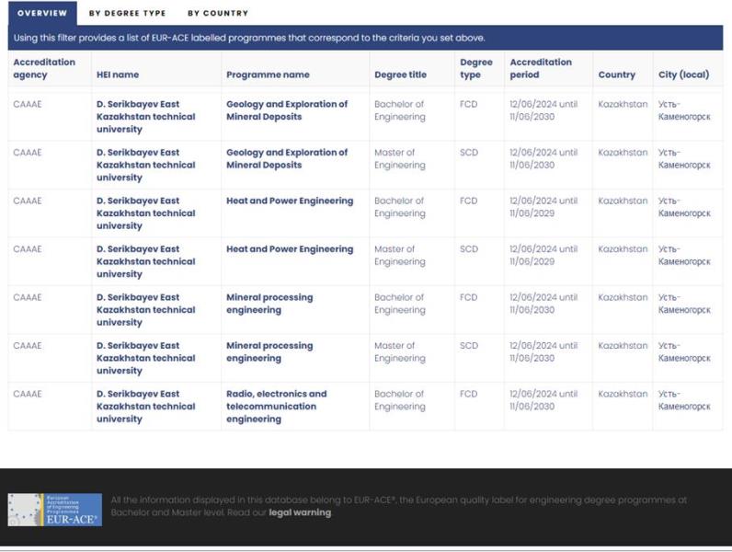Select accreditation period of Bachelor Heat and Power row
This screenshot has width=732, height=552.
(543, 207)
